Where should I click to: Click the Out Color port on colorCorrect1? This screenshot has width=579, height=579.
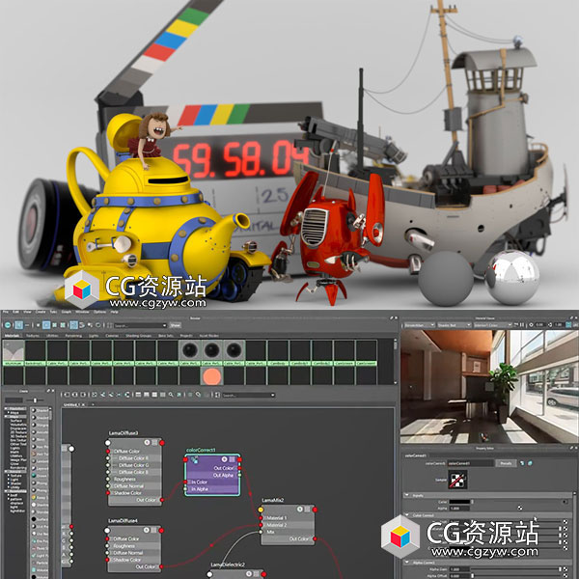coord(239,468)
